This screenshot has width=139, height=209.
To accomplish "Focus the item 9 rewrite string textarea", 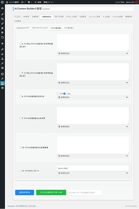I will pos(93,115).
